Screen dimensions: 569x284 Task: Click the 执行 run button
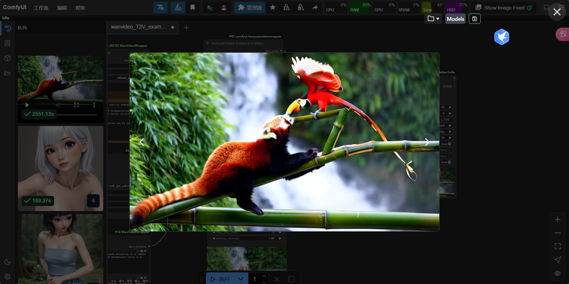220,279
